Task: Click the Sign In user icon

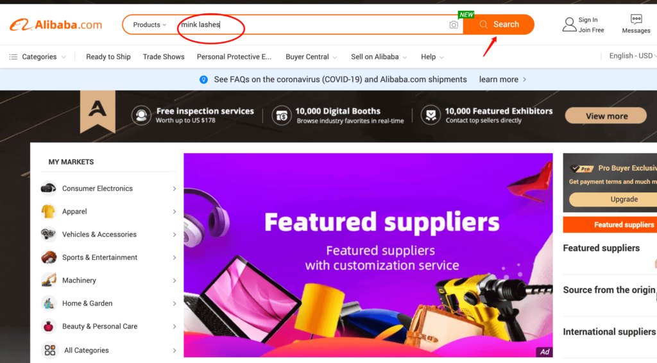Action: (569, 25)
